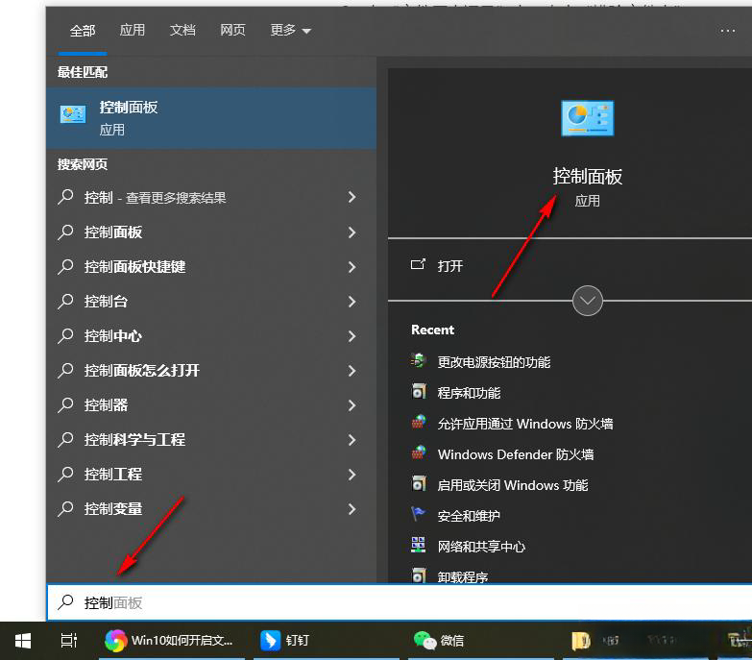Click the large 控制面板 preview icon
752x660 pixels.
coord(588,118)
